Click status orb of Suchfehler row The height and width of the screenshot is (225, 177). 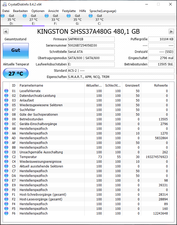point(6,110)
